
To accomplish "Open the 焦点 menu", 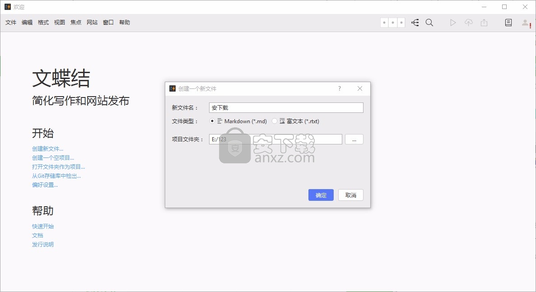I will 76,23.
